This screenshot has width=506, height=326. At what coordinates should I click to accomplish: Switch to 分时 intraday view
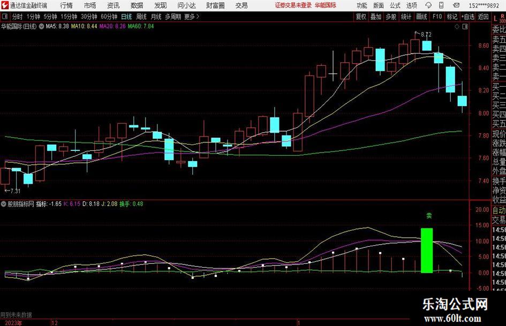click(18, 17)
